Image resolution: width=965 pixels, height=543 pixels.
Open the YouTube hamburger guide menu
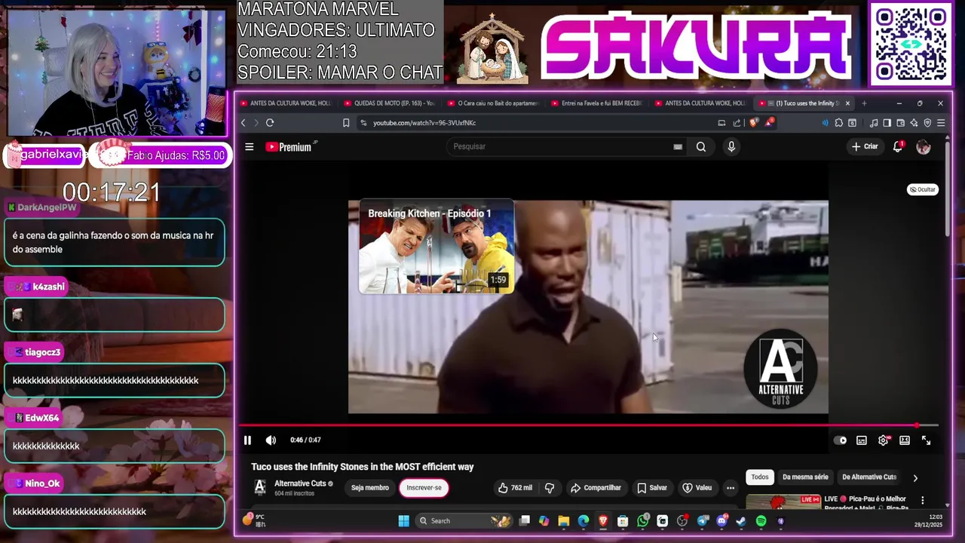250,147
